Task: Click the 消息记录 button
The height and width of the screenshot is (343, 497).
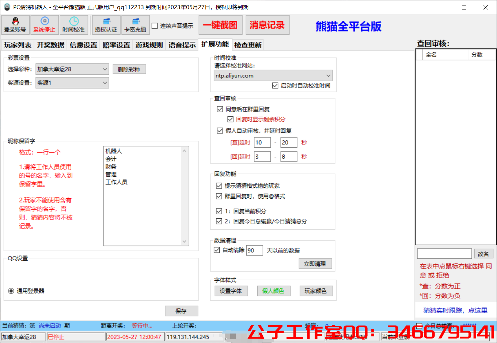Action: [267, 25]
